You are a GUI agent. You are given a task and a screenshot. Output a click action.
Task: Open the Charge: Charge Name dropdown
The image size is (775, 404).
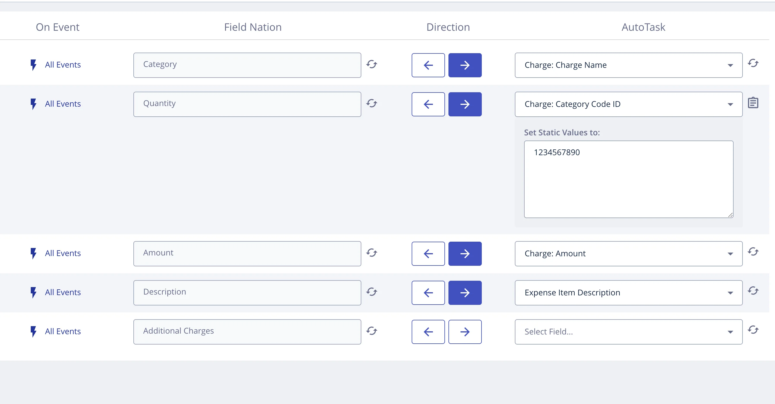point(628,65)
